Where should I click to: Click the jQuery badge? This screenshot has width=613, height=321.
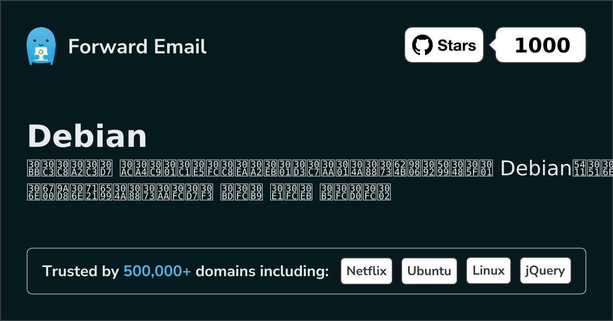point(545,271)
